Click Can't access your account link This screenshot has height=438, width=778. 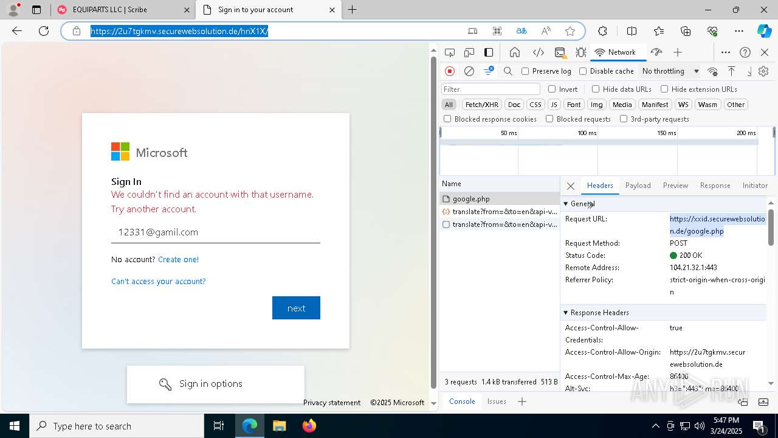click(x=159, y=281)
